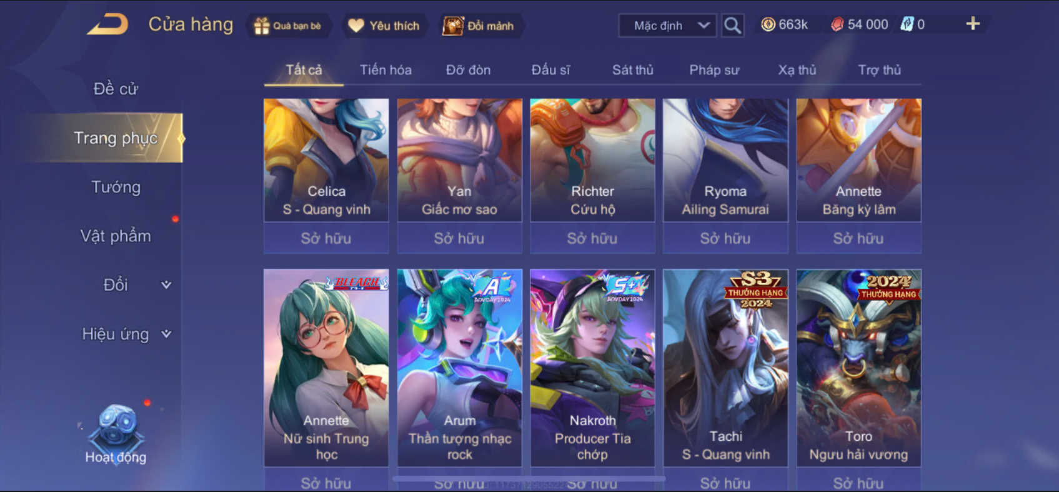The height and width of the screenshot is (492, 1059).
Task: Switch to the Sát thủ tab
Action: coord(632,70)
